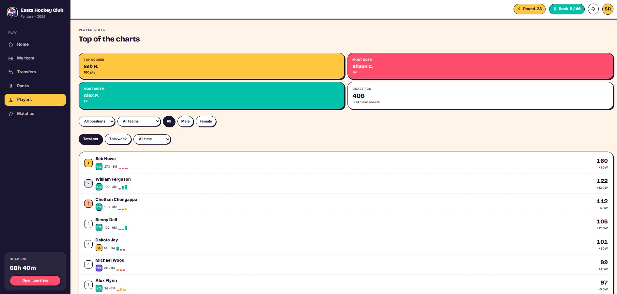
Task: Click the Round 23 badge
Action: (x=529, y=9)
